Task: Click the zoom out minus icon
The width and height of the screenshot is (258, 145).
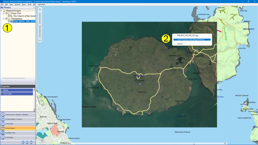Action: click(x=40, y=40)
